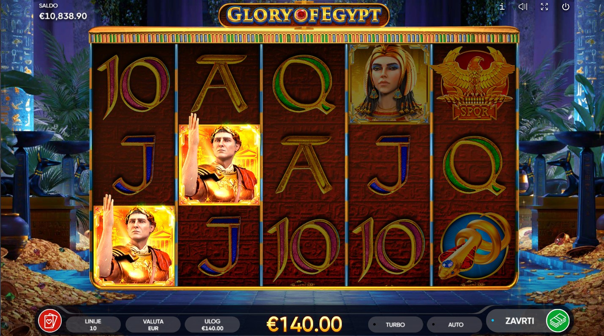Select the golden snake symbol
Image resolution: width=604 pixels, height=336 pixels.
click(475, 246)
